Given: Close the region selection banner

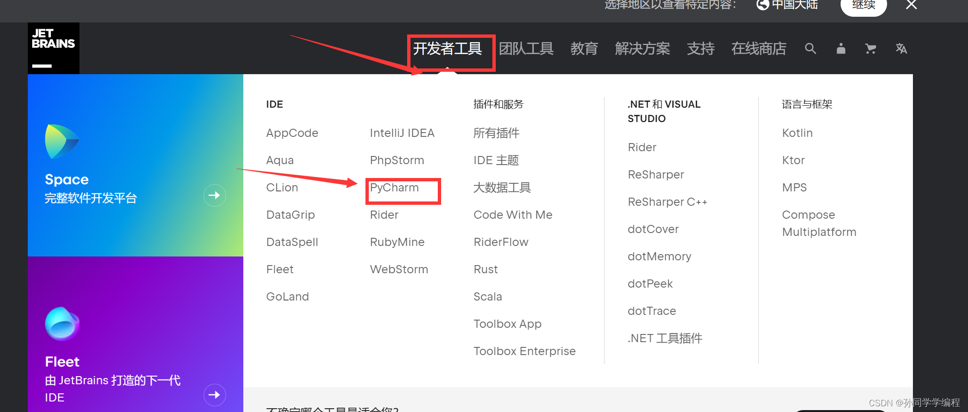Looking at the screenshot, I should coord(911,5).
